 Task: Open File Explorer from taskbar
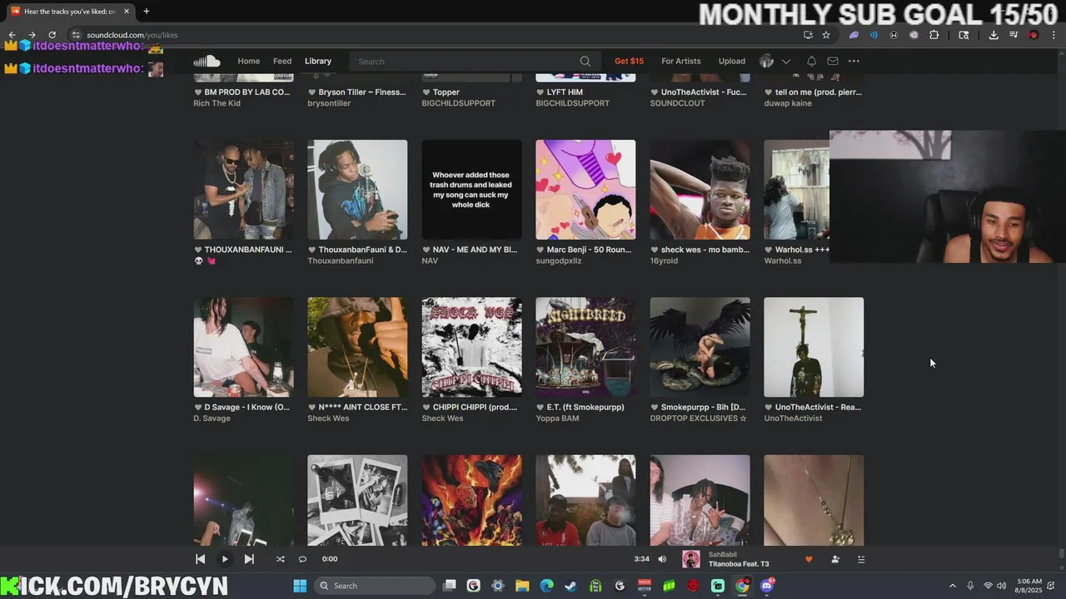522,586
